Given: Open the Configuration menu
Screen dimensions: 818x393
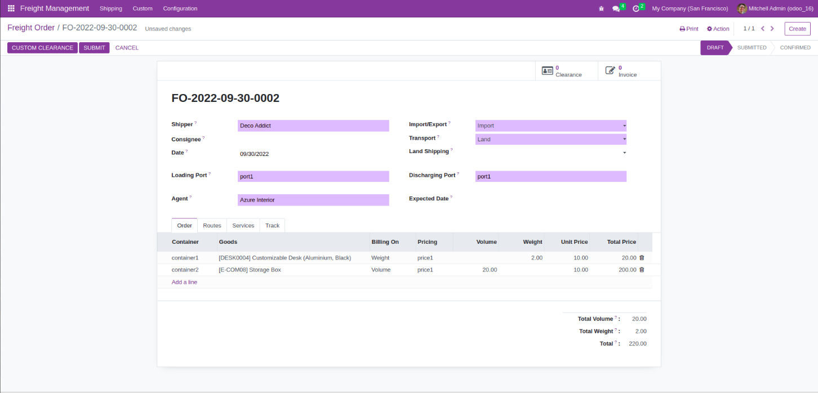Looking at the screenshot, I should coord(180,8).
